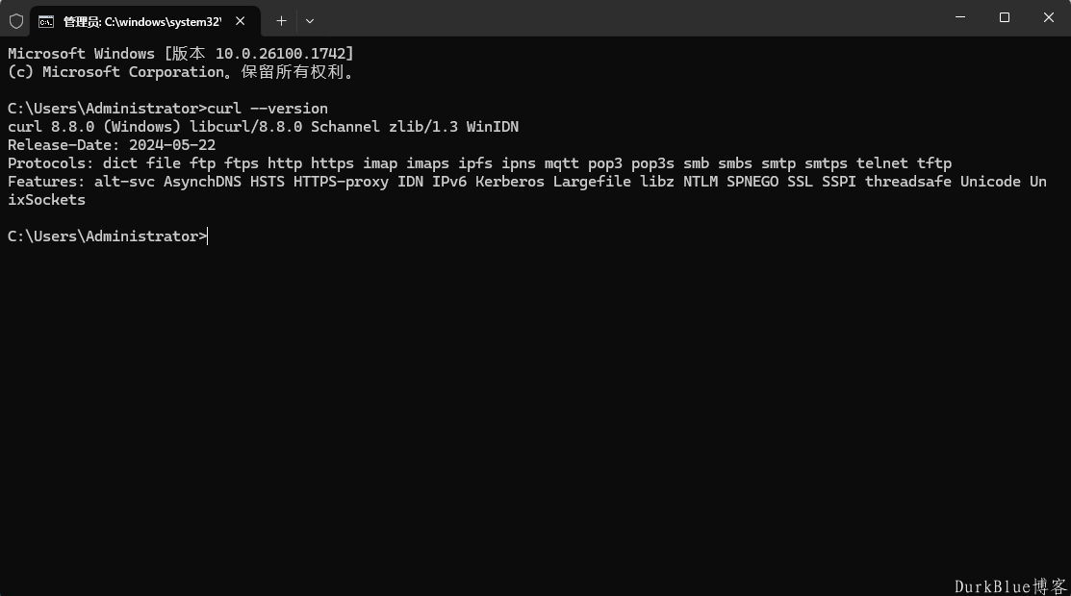
Task: Open a new tab with the plus icon
Action: [281, 21]
